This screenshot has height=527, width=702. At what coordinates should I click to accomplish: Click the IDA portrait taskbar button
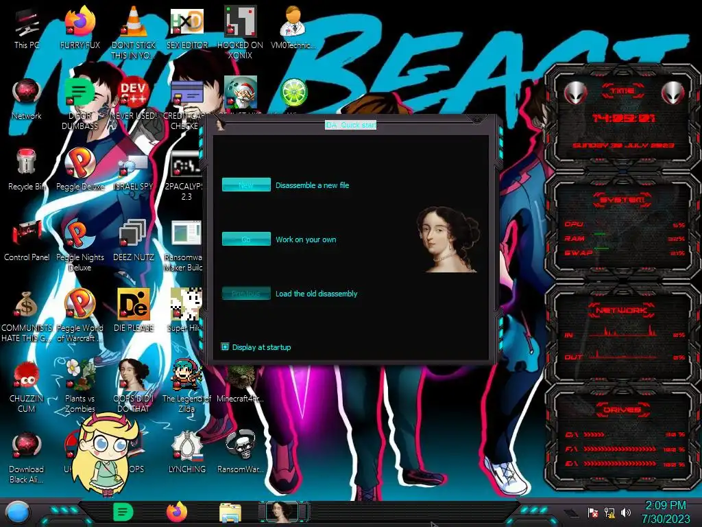click(x=282, y=512)
